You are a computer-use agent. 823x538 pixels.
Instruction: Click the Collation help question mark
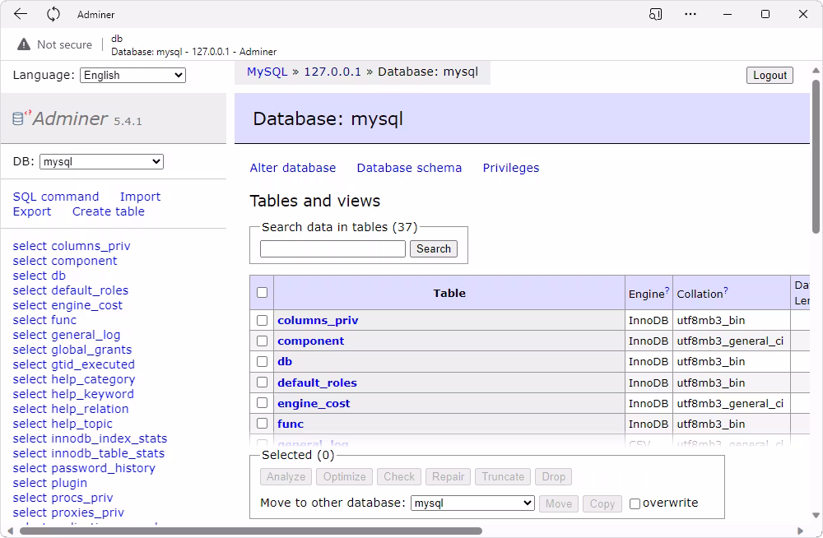[x=725, y=290]
